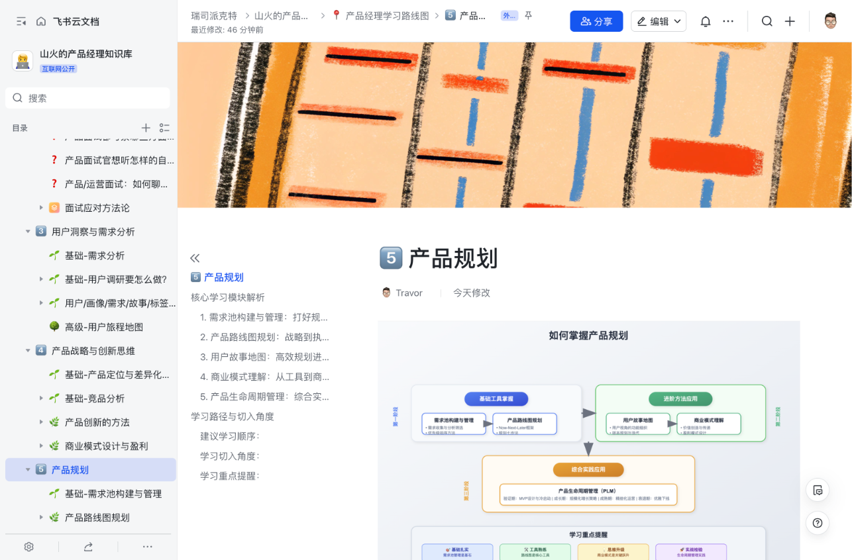Click the search magnifier icon in top bar
852x560 pixels.
(x=767, y=21)
